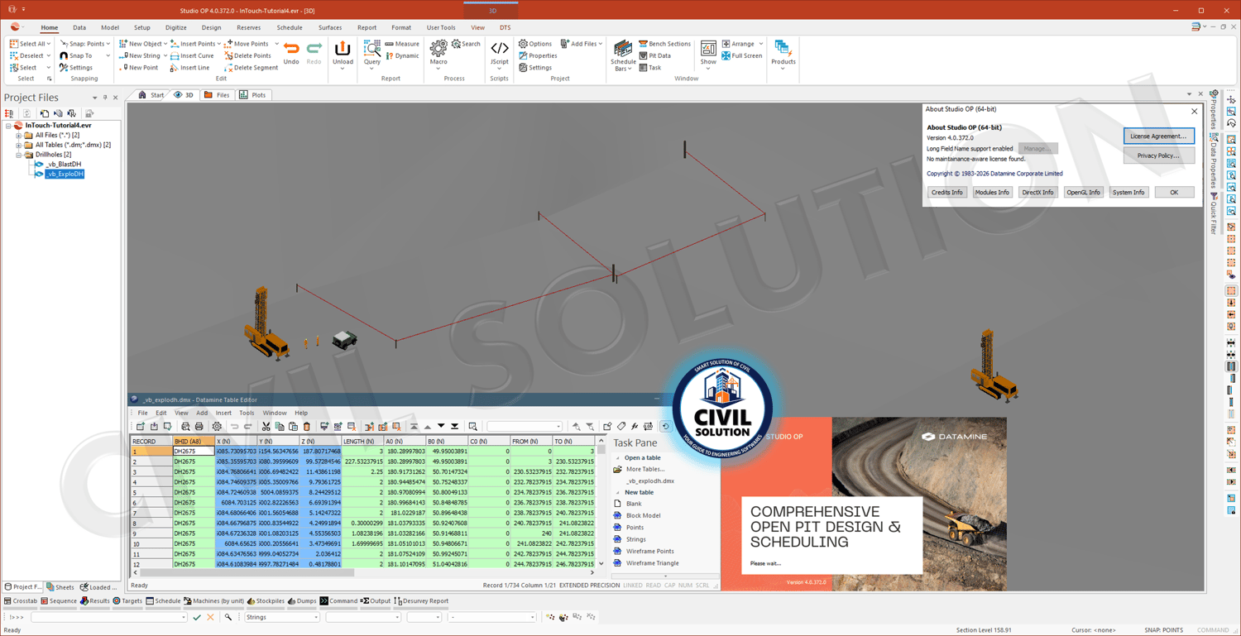Click the Bench Sections tool
1241x636 pixels.
click(x=664, y=44)
